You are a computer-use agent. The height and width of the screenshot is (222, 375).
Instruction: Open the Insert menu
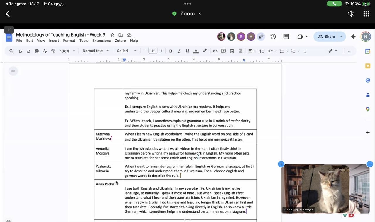(54, 41)
